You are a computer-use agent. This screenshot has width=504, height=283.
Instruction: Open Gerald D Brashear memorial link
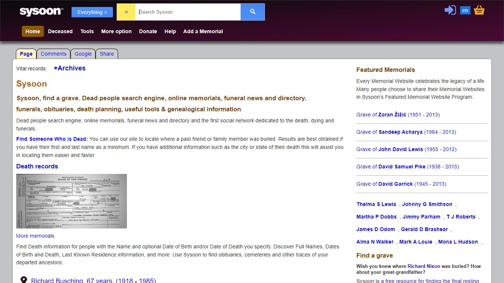424,229
